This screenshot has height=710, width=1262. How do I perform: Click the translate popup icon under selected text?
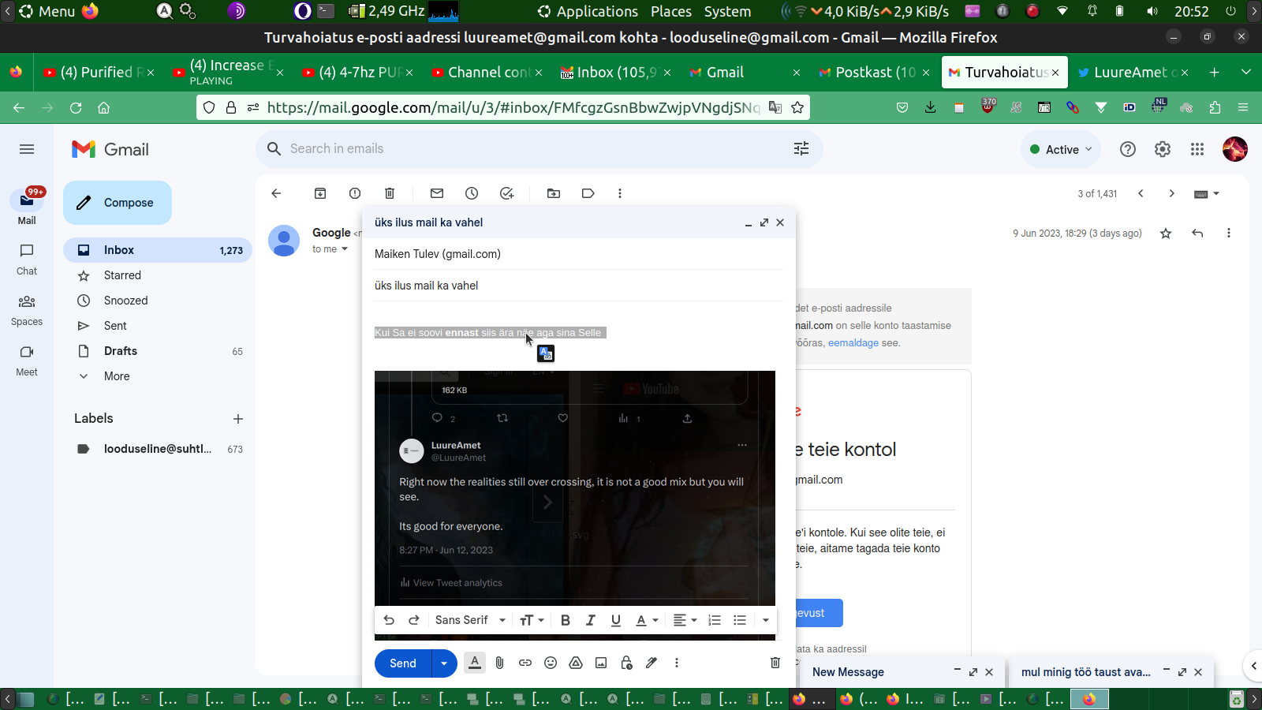pyautogui.click(x=546, y=353)
